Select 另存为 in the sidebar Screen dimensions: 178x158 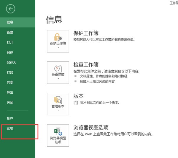pyautogui.click(x=11, y=62)
